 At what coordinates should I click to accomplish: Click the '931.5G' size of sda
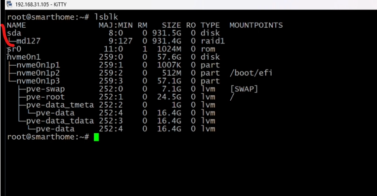click(x=167, y=33)
